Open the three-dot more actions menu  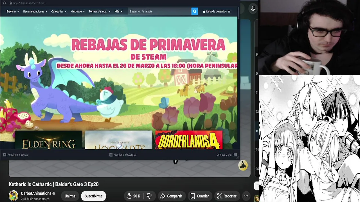coord(246,196)
